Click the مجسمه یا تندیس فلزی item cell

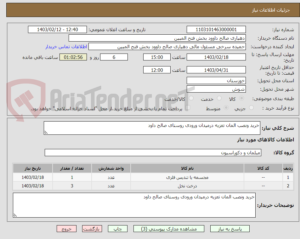coord(187,177)
